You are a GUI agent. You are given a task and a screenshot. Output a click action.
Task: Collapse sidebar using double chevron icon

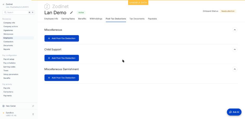tap(4, 4)
